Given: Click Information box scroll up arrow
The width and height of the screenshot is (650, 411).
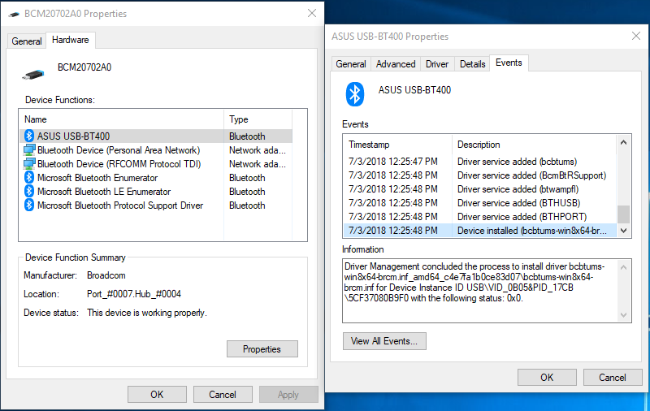Looking at the screenshot, I should pyautogui.click(x=623, y=267).
